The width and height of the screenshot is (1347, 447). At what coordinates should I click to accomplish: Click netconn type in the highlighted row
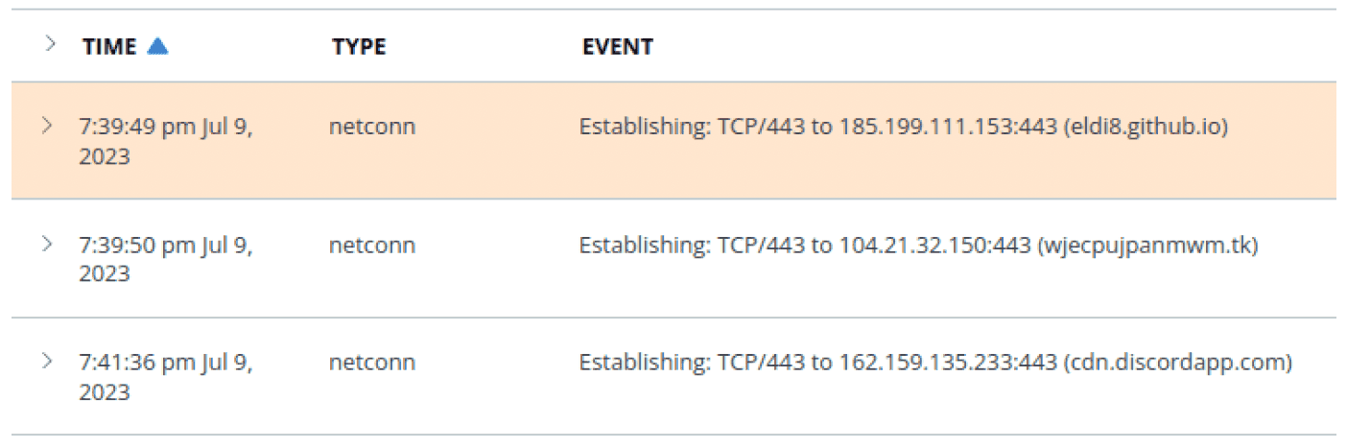[372, 127]
